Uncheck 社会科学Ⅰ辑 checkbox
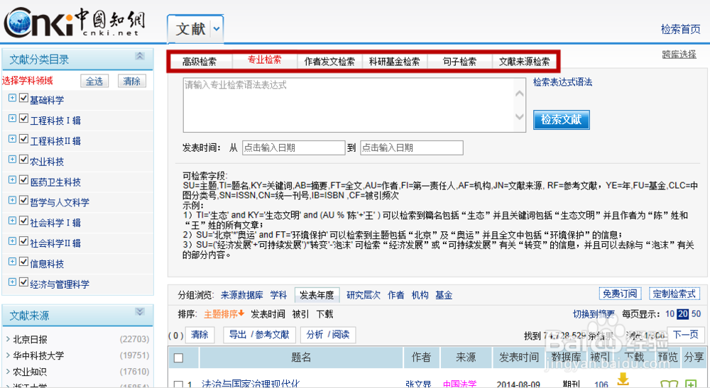The width and height of the screenshot is (710, 388). click(24, 221)
